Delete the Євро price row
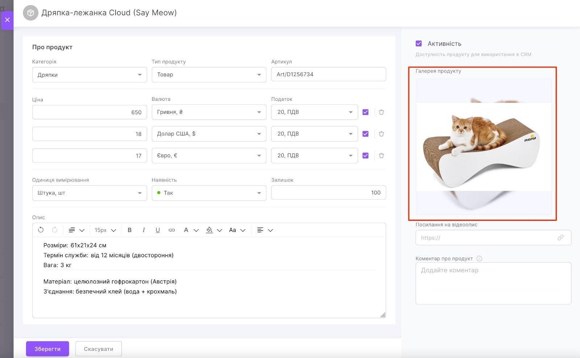 (381, 156)
